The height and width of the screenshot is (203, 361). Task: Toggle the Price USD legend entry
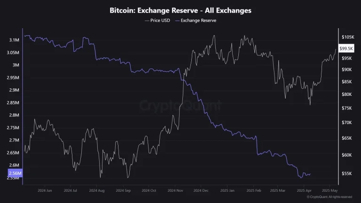[157, 21]
